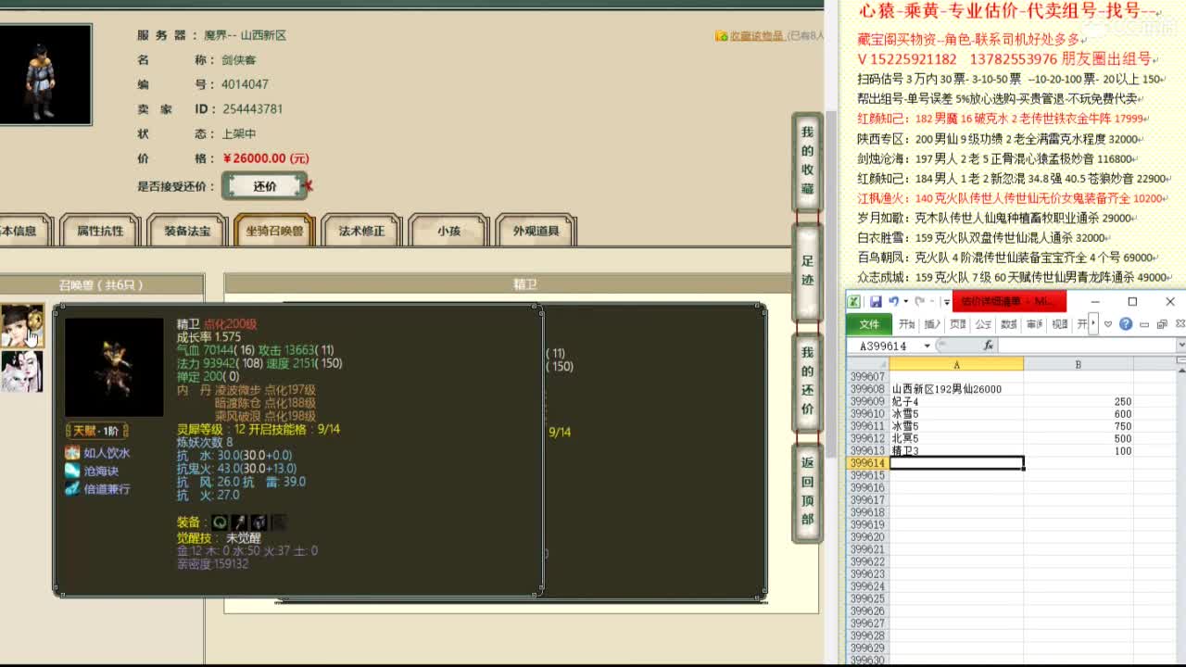This screenshot has height=667, width=1186.
Task: Select the 沧海诀 skill icon
Action: pyautogui.click(x=72, y=471)
